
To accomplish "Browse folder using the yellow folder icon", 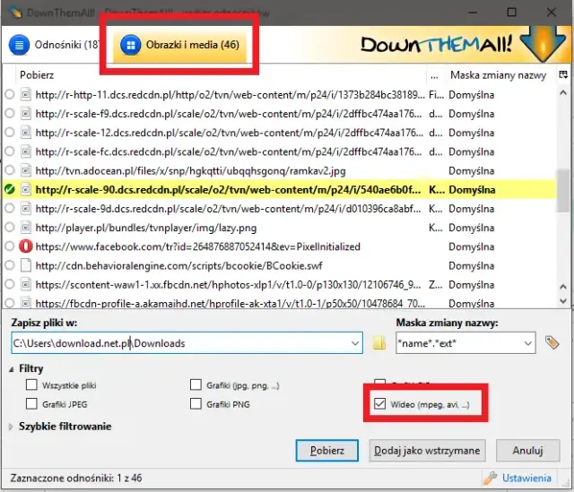I will tap(378, 343).
